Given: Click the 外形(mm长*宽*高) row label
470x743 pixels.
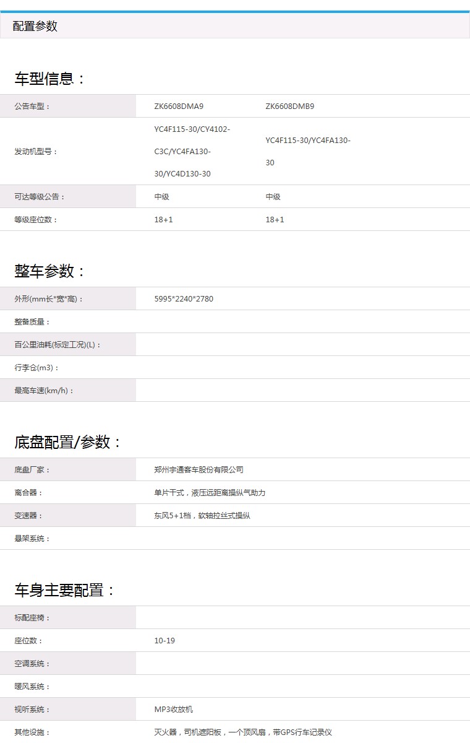Looking at the screenshot, I should click(x=49, y=299).
